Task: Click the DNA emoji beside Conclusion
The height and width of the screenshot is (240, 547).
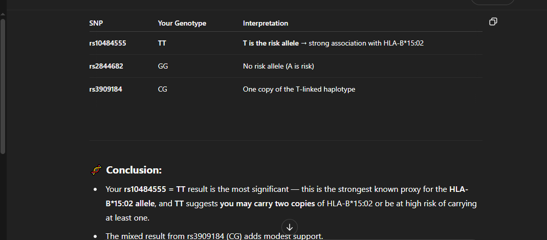Action: (x=96, y=170)
